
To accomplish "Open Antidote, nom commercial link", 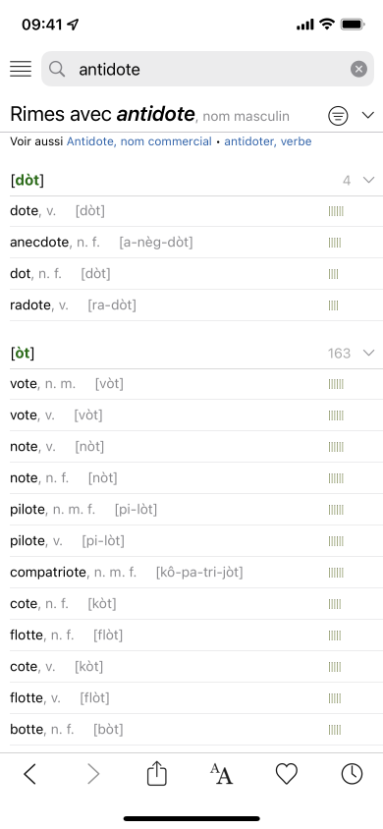I will pos(138,141).
